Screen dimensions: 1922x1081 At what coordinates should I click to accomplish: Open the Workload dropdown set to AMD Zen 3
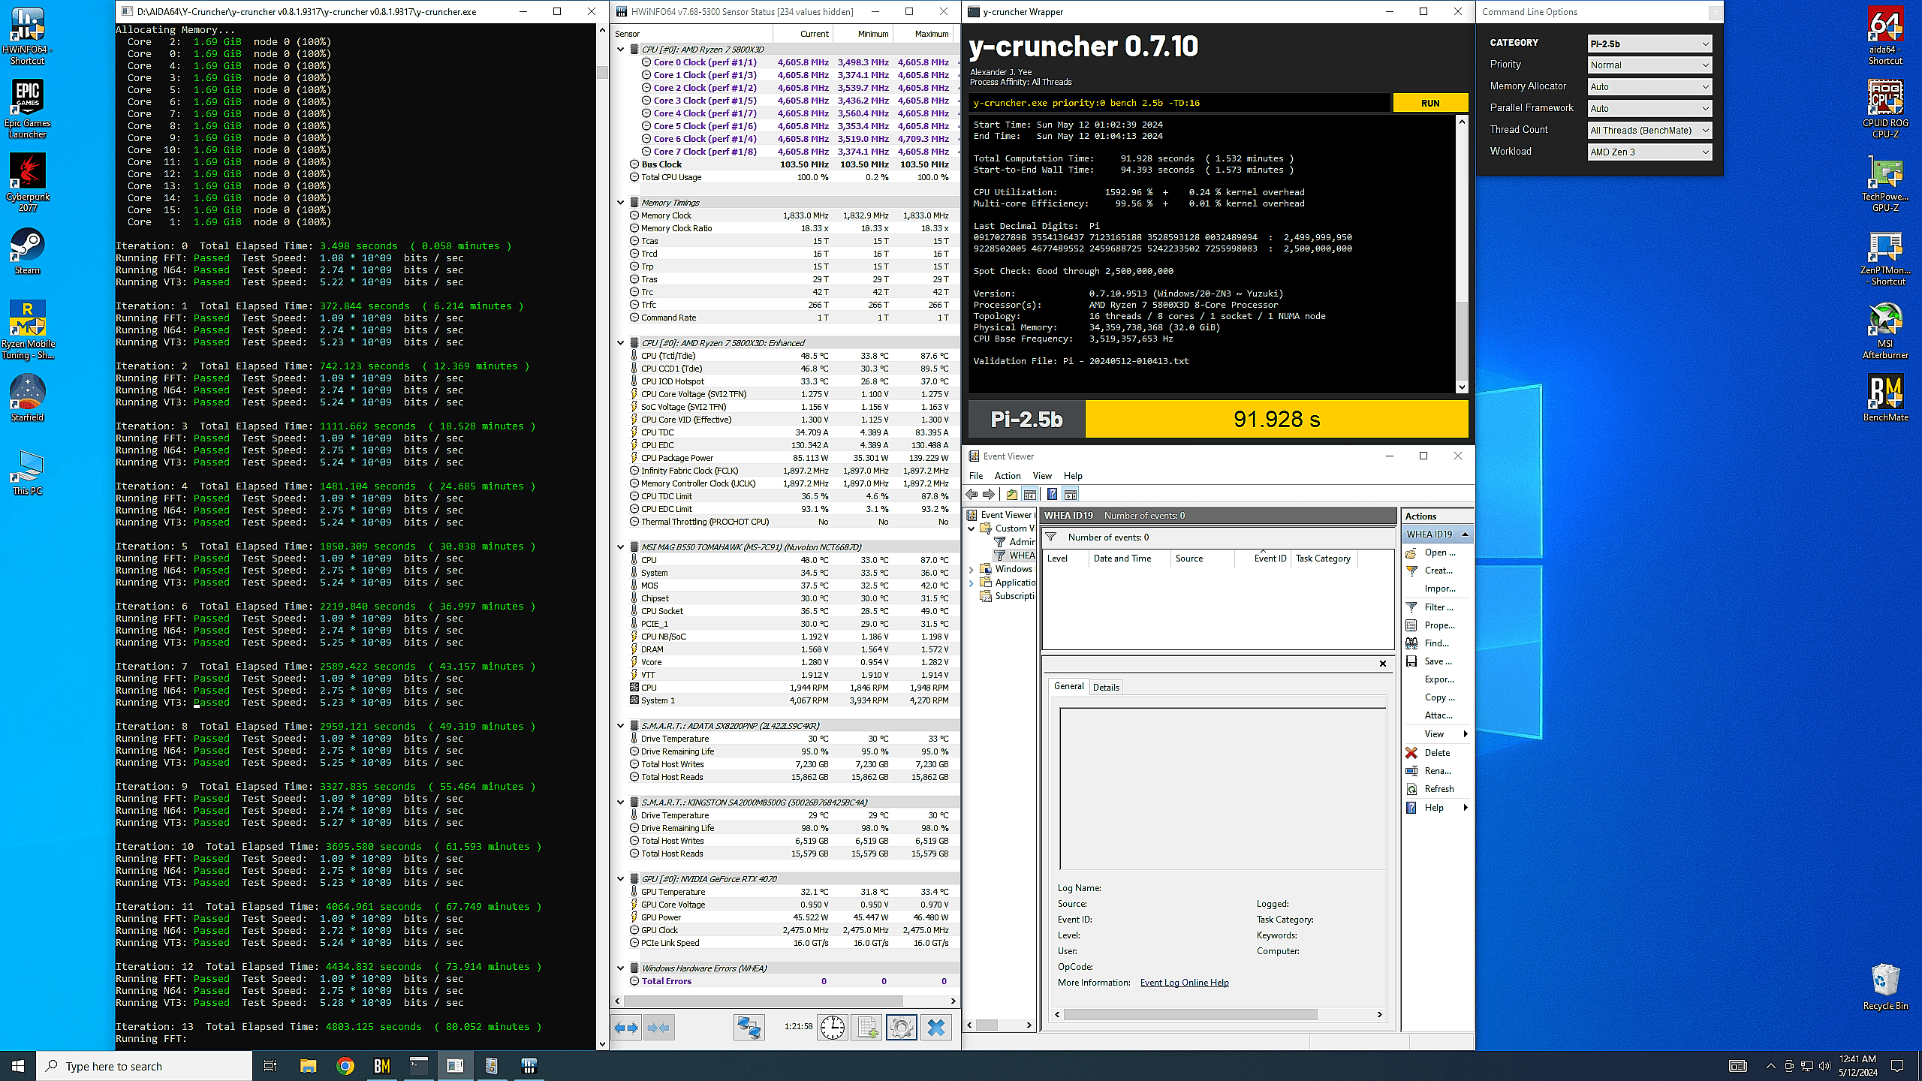coord(1649,152)
